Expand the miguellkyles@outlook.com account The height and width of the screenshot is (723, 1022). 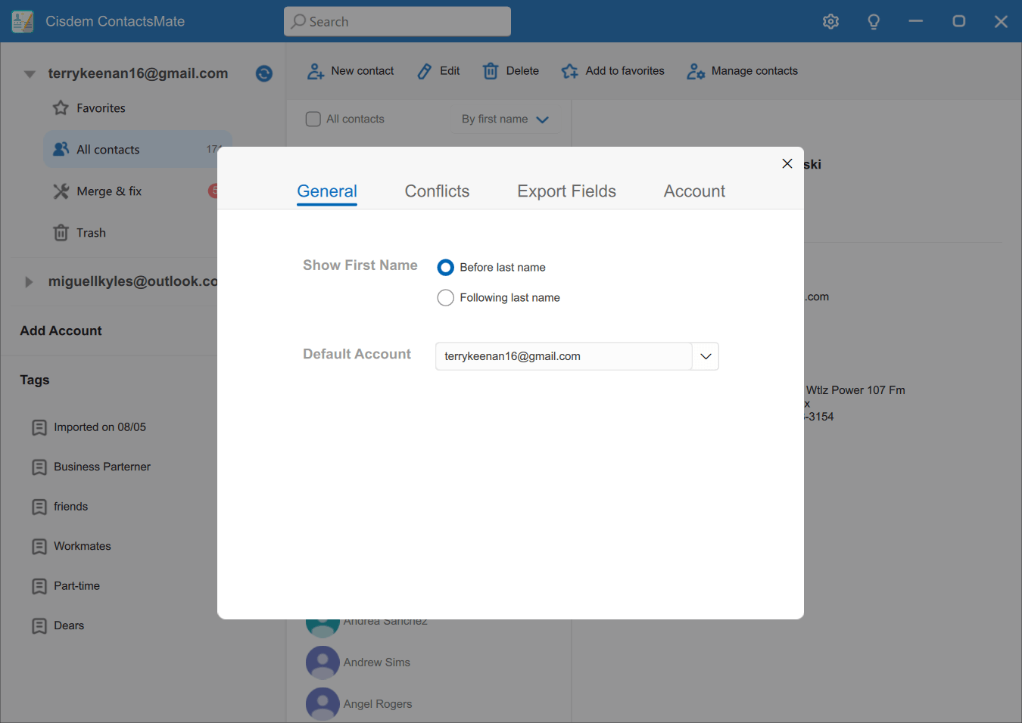pyautogui.click(x=29, y=282)
